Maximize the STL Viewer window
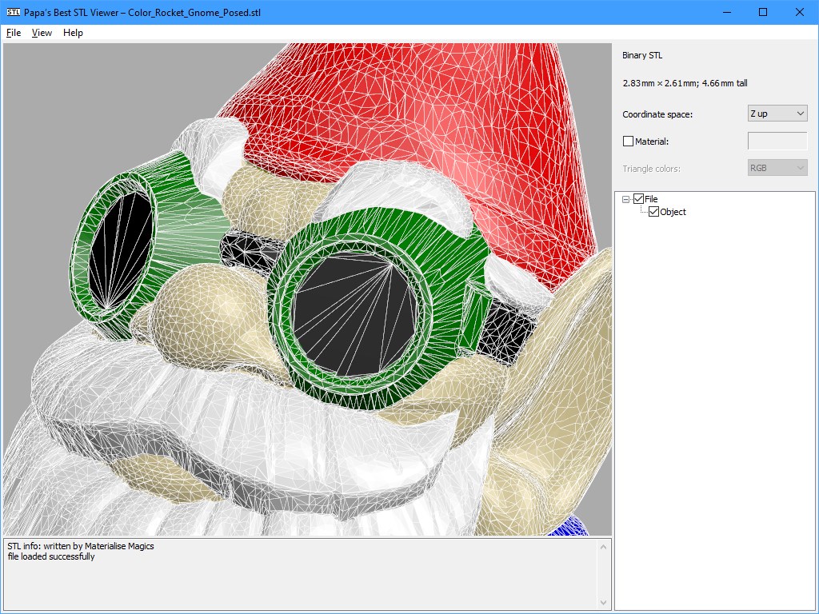This screenshot has height=614, width=819. pyautogui.click(x=763, y=12)
